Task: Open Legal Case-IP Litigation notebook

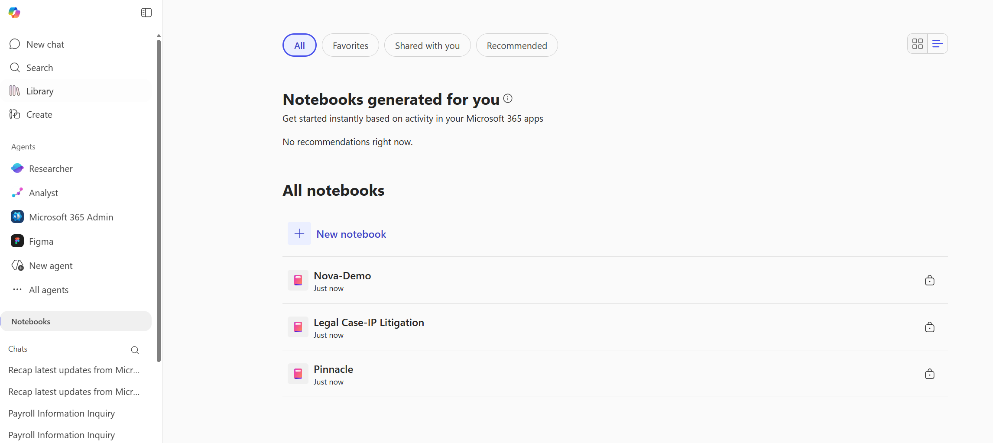Action: pos(369,323)
